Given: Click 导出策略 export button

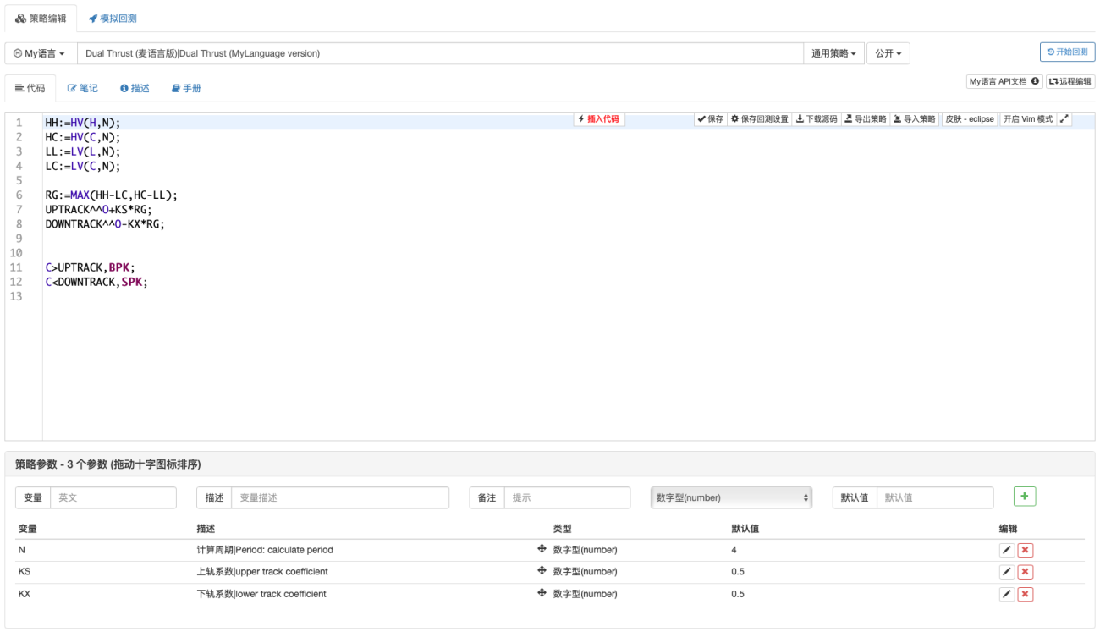Looking at the screenshot, I should [866, 119].
